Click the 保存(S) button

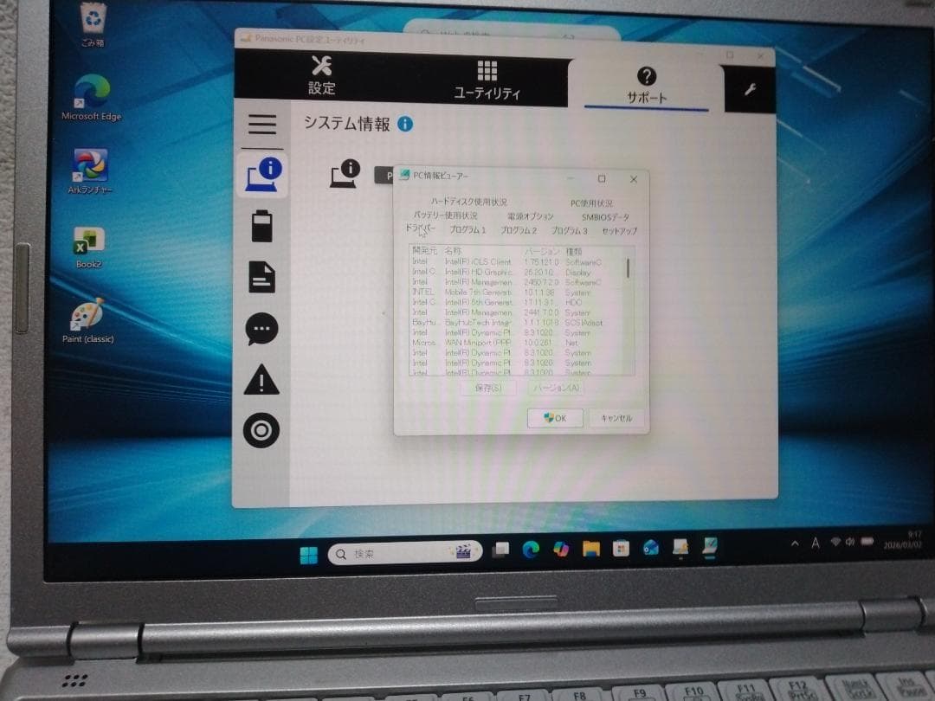[487, 388]
